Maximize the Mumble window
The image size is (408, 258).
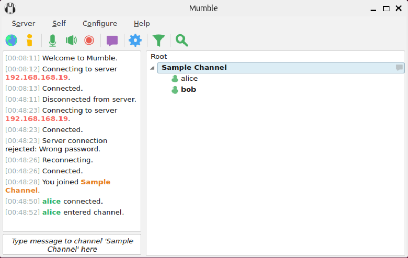(x=386, y=8)
